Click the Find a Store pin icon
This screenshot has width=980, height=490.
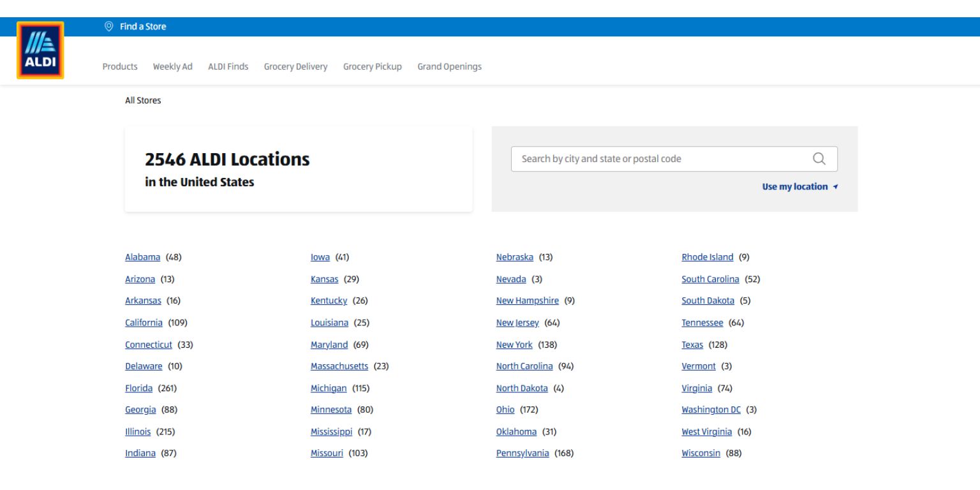tap(108, 27)
